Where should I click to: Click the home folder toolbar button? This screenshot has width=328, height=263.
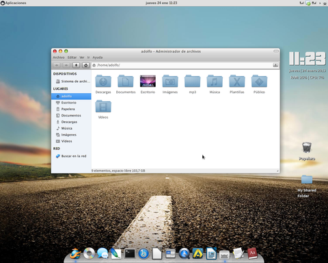coord(85,65)
